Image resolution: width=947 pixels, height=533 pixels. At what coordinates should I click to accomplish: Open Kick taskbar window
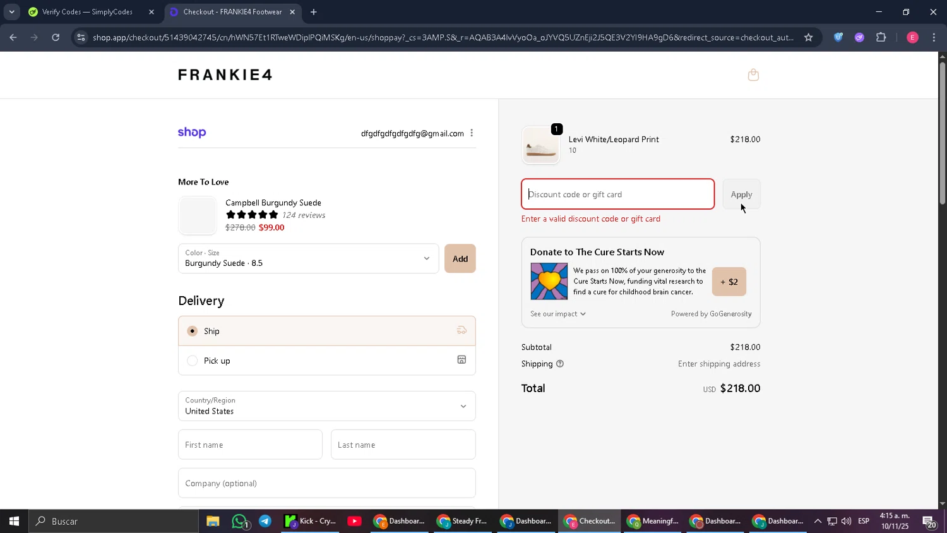[310, 521]
